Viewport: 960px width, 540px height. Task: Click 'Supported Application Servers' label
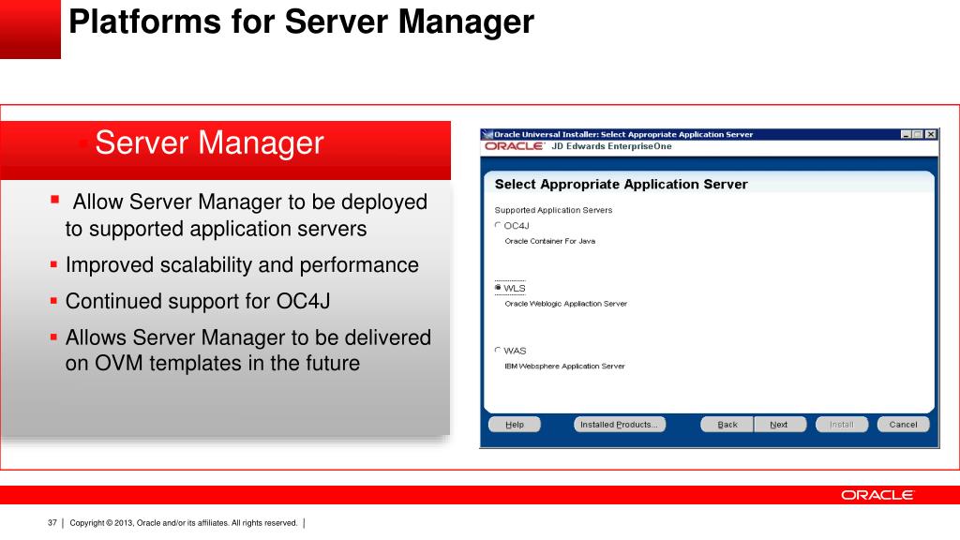[553, 210]
